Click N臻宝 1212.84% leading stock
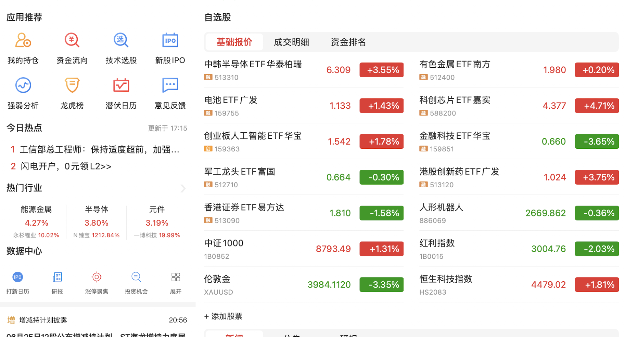 97,235
